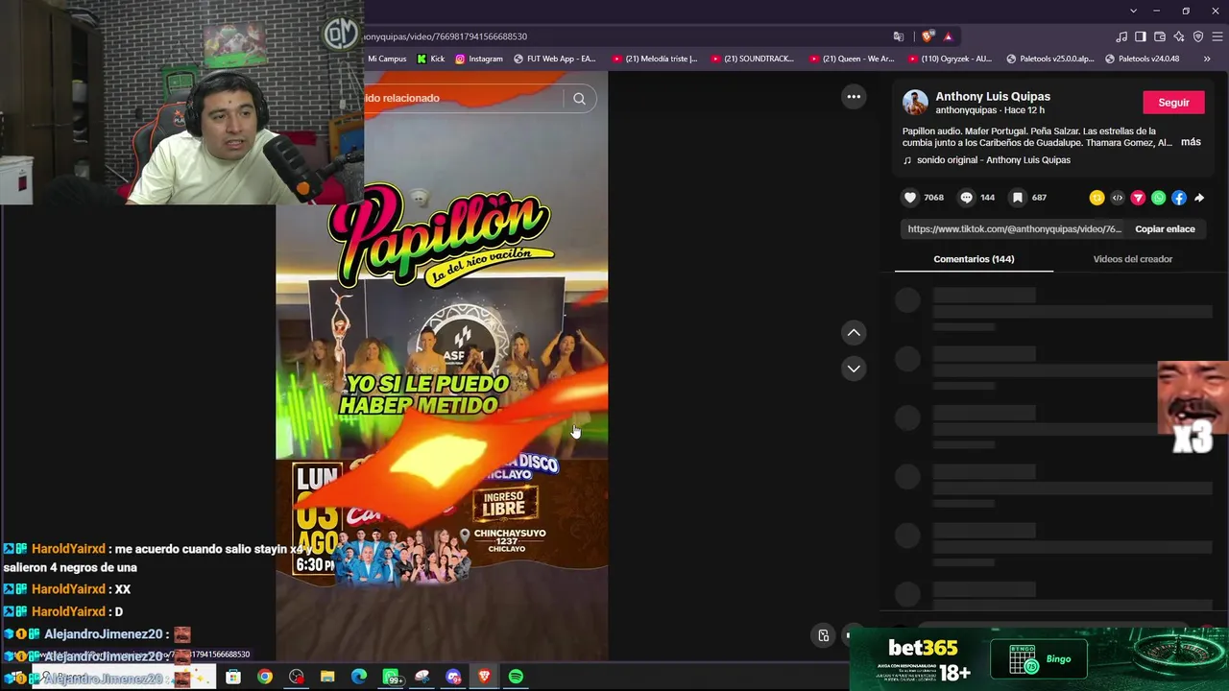The image size is (1229, 691).
Task: Follow the creator with the Seguir button
Action: point(1173,103)
